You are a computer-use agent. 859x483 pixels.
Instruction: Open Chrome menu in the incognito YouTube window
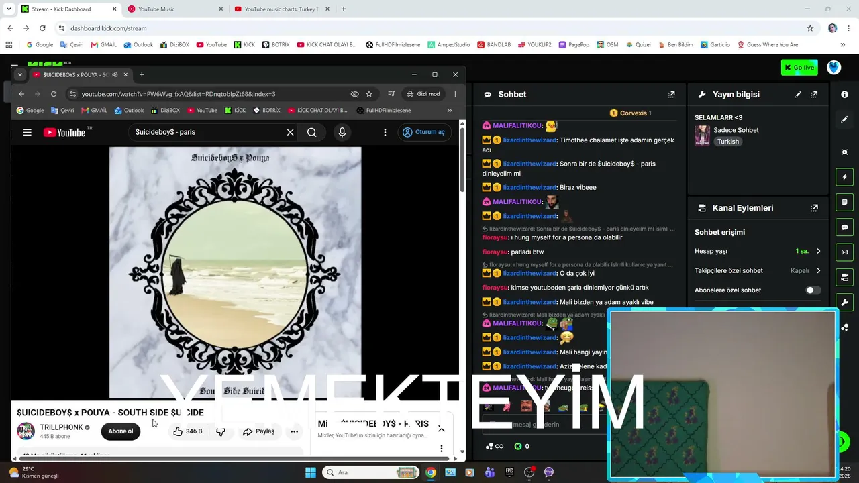(x=455, y=94)
